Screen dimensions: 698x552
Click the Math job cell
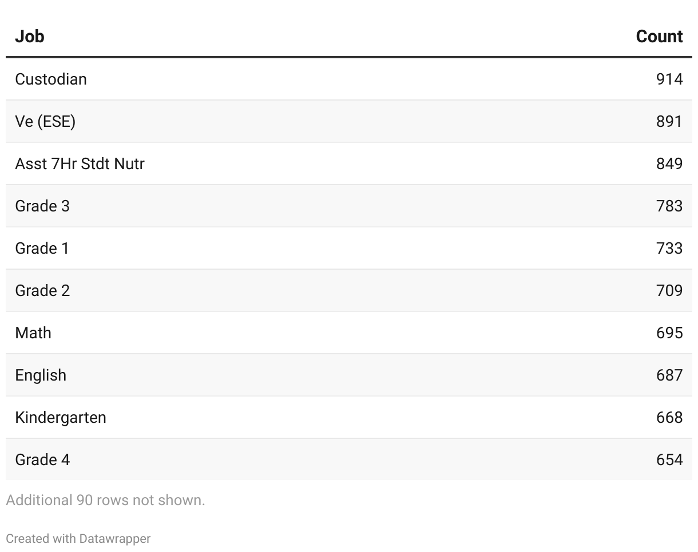pyautogui.click(x=33, y=333)
